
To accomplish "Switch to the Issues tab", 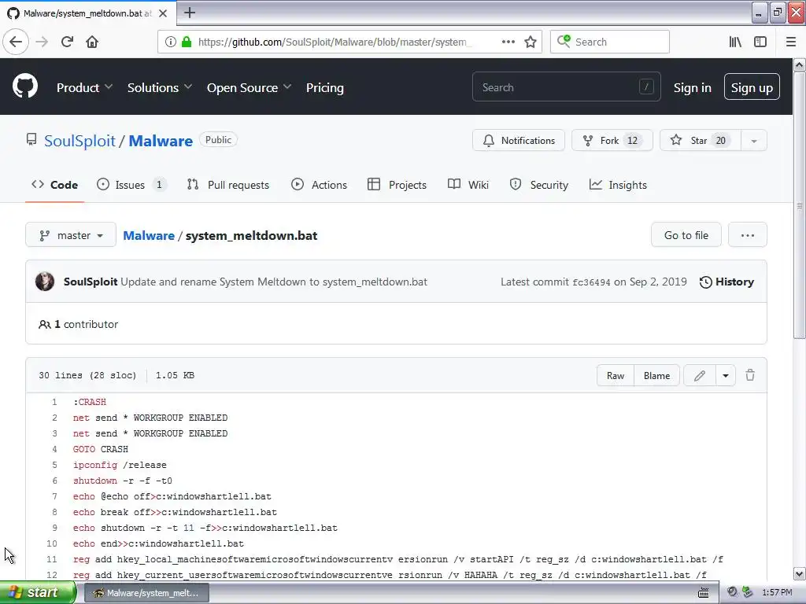I will point(131,185).
